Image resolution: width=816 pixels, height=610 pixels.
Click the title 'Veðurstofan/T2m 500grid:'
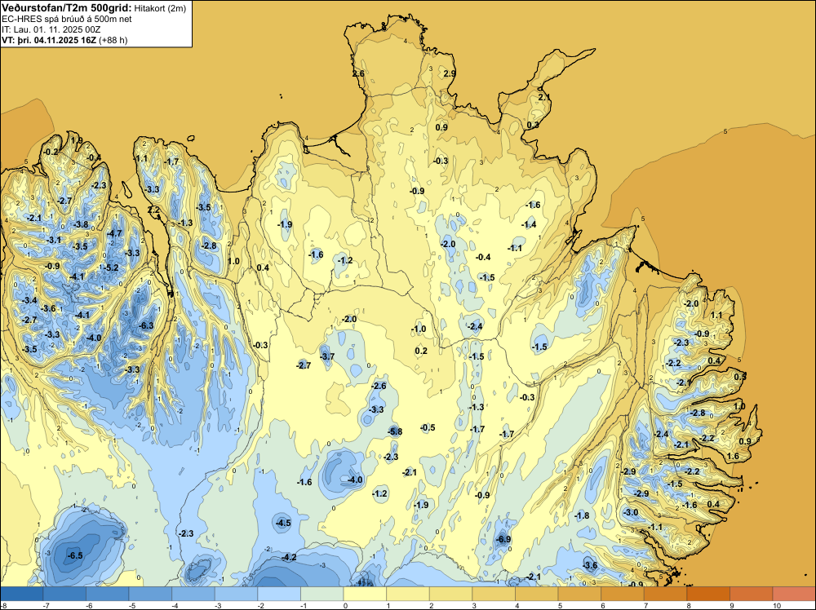point(67,7)
